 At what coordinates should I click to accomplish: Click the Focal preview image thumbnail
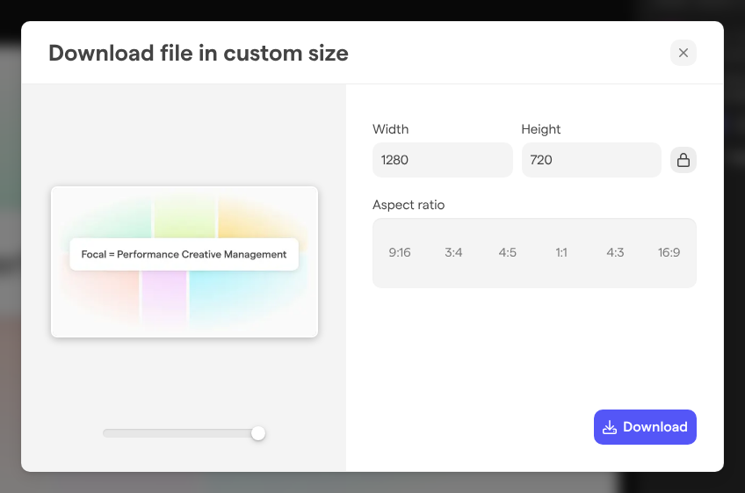coord(184,262)
